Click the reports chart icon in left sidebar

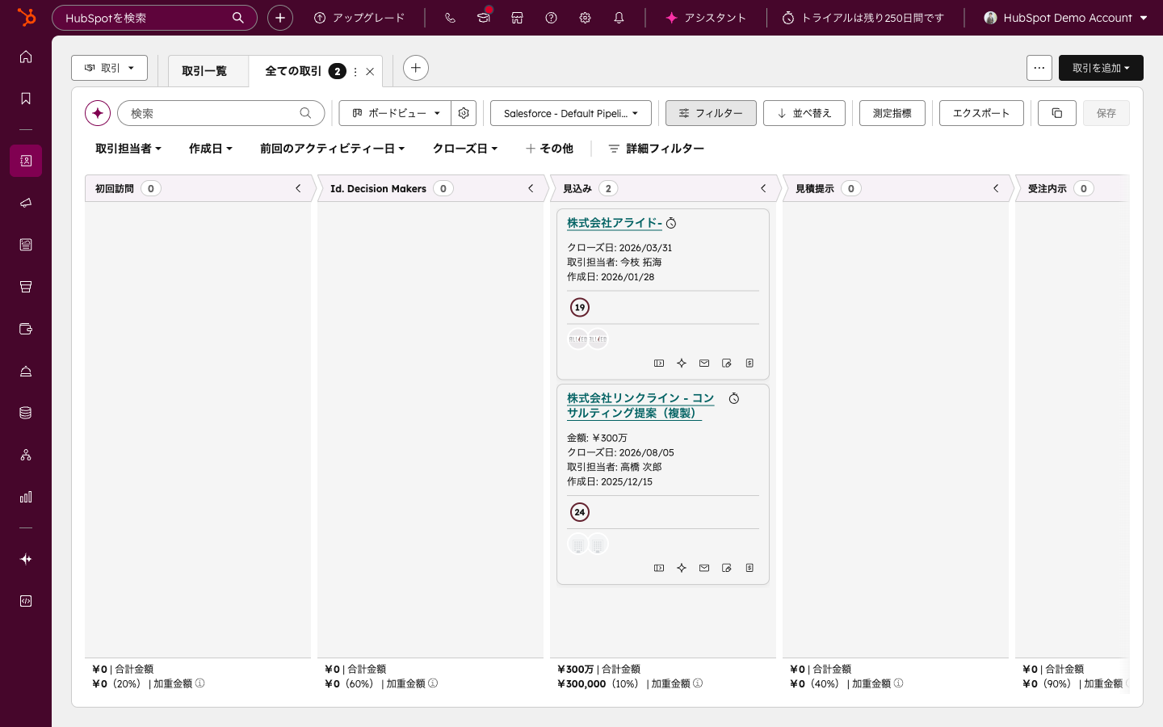click(x=25, y=497)
